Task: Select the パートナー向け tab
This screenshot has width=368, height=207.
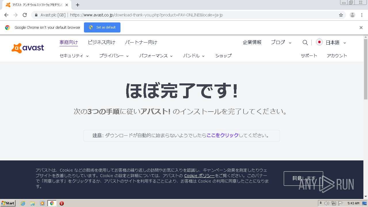Action: [141, 42]
